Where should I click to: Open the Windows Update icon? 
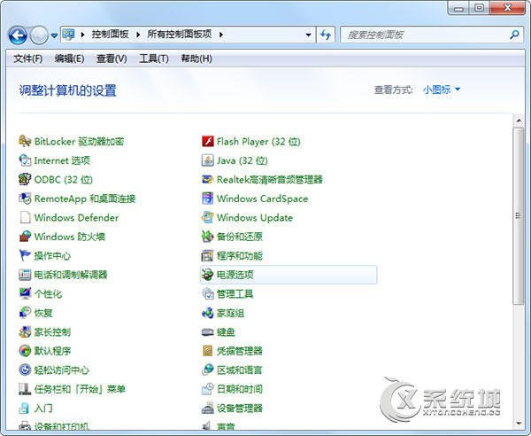(x=208, y=217)
